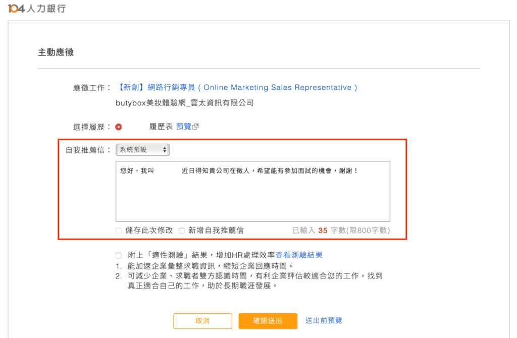Click the 104人力銀行 logo
This screenshot has width=517, height=338.
pos(36,9)
